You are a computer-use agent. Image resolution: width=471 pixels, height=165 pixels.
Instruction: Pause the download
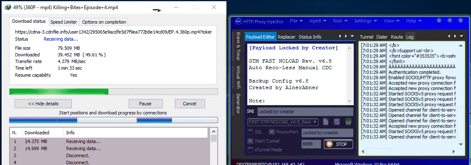[145, 104]
